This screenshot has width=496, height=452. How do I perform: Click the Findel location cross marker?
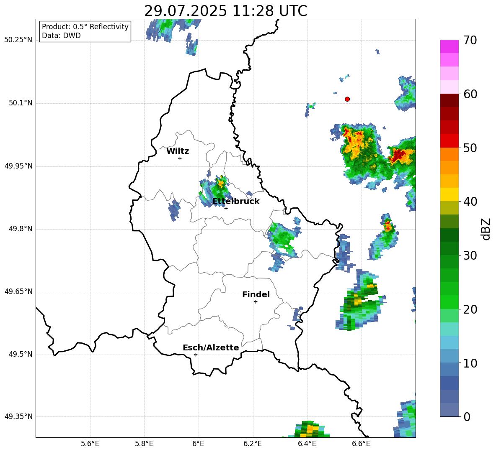click(256, 302)
